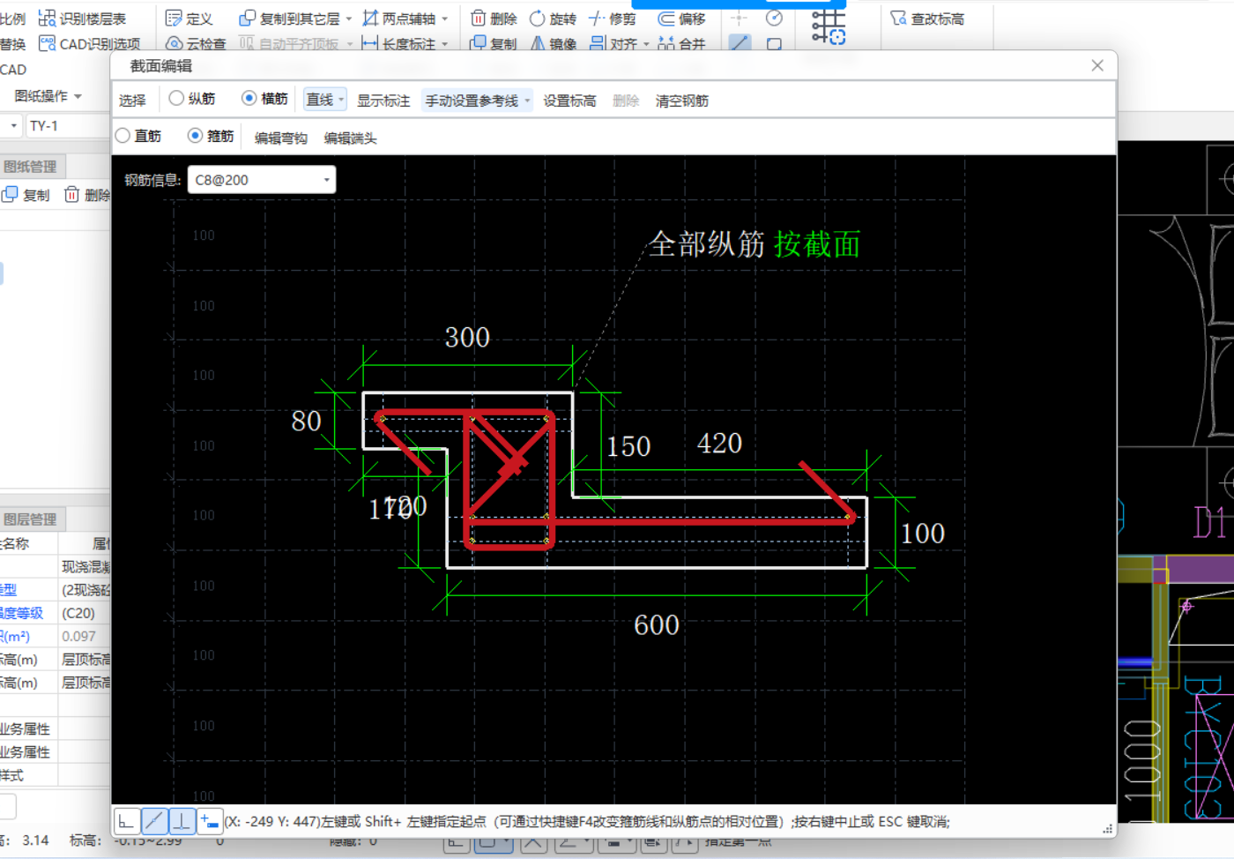Click 显示标注 button

point(383,101)
